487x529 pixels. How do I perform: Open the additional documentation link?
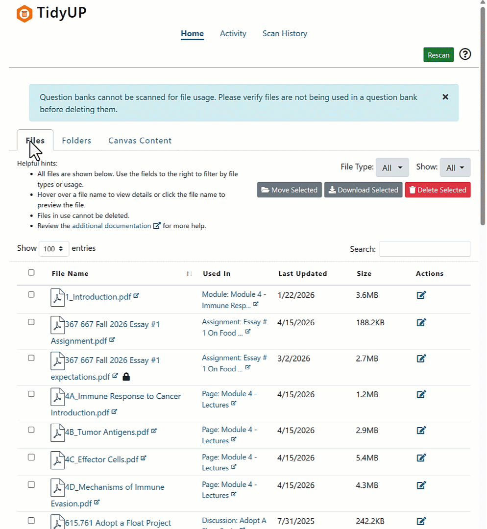coord(111,226)
